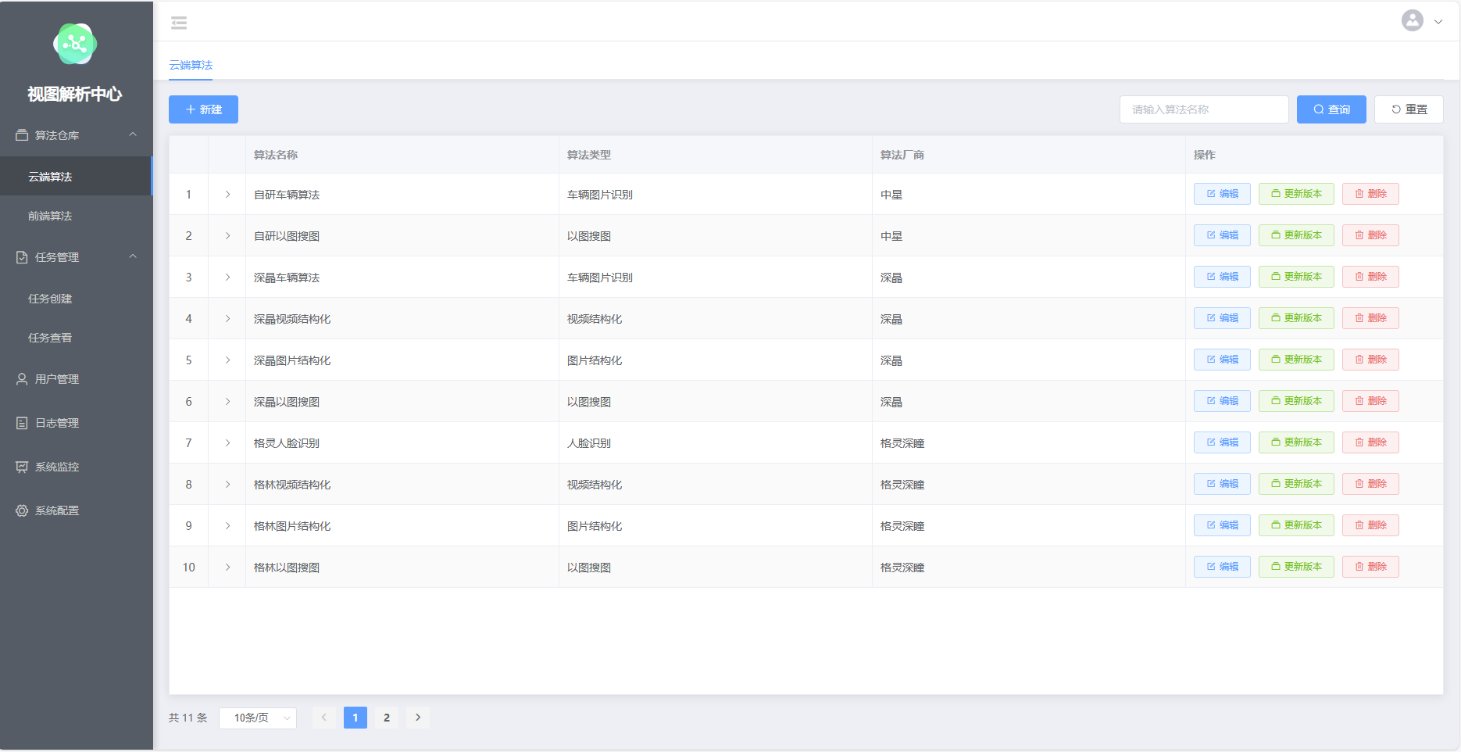
Task: Click the 新建 button
Action: 203,109
